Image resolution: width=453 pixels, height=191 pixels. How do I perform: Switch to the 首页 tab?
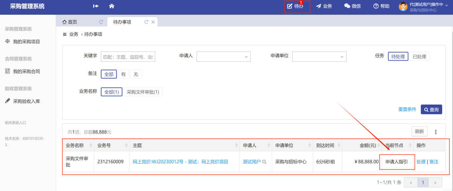tap(70, 22)
